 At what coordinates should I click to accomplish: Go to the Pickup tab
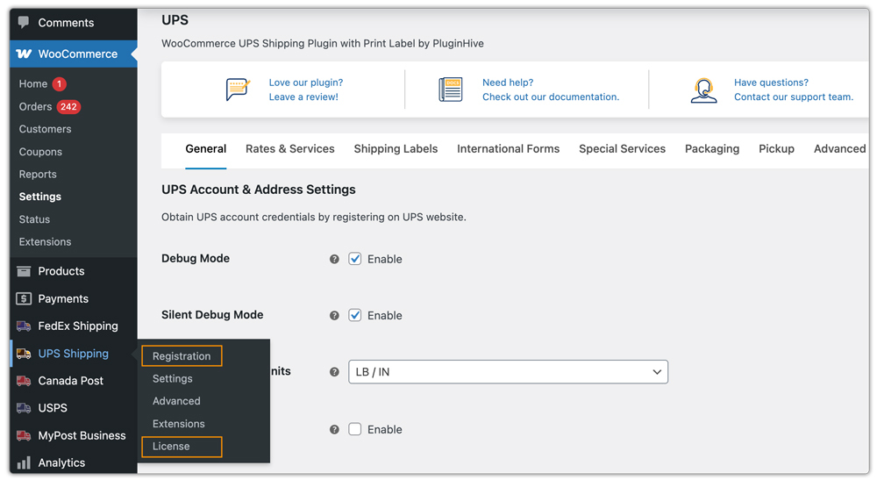776,149
